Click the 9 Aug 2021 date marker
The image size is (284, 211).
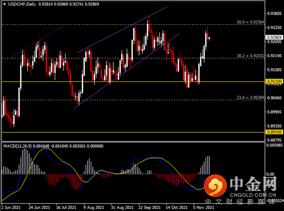[94, 207]
